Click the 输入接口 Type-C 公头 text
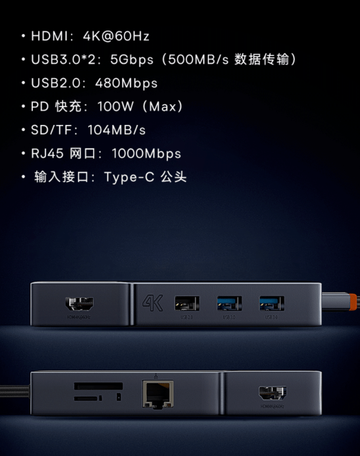The height and width of the screenshot is (456, 360). [110, 177]
